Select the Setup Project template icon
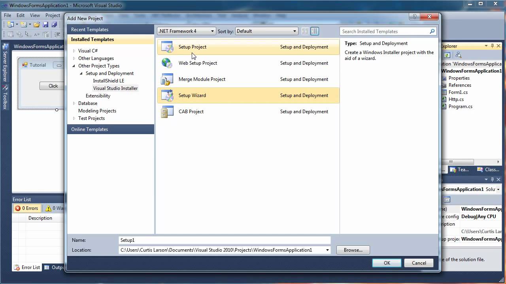The width and height of the screenshot is (506, 284). point(167,47)
